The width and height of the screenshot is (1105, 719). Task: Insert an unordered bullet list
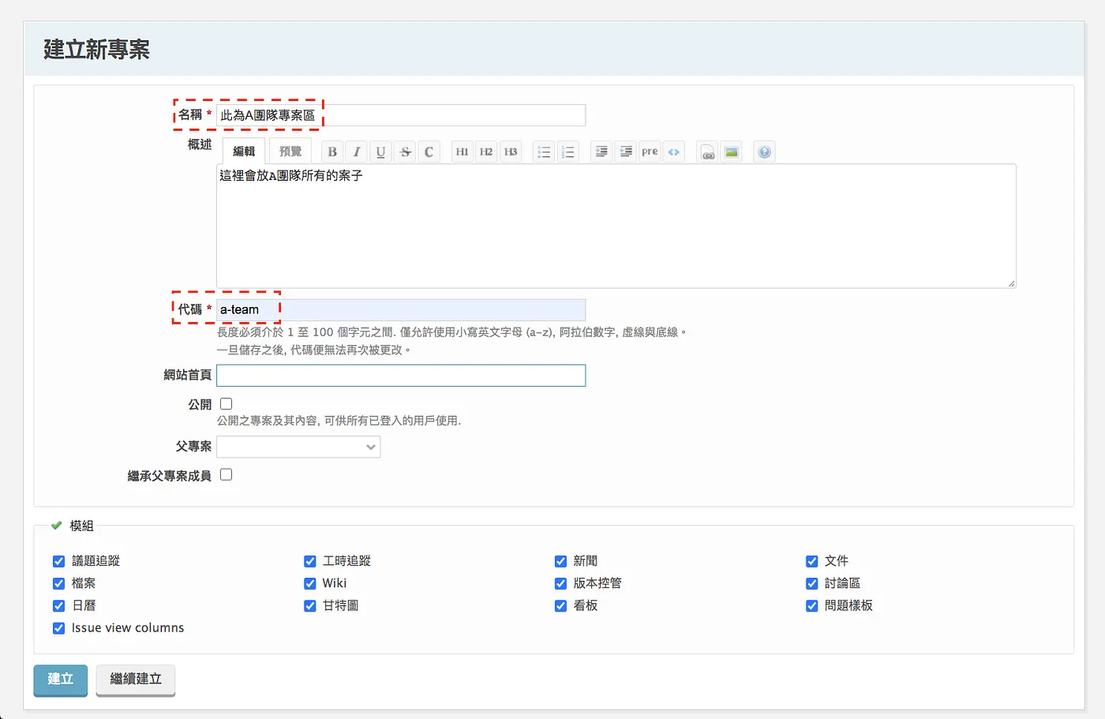point(544,152)
